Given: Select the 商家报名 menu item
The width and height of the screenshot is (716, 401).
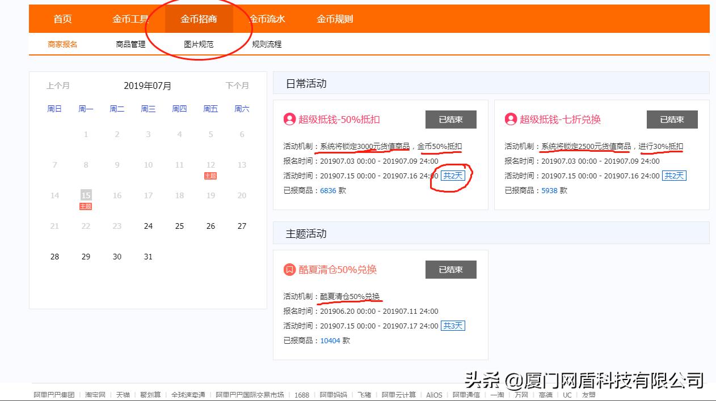Looking at the screenshot, I should [61, 44].
